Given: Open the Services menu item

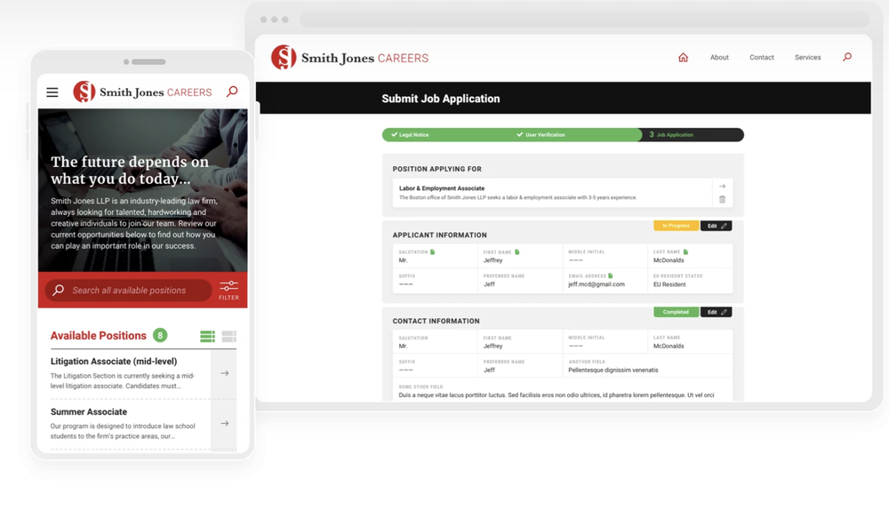Looking at the screenshot, I should [807, 57].
